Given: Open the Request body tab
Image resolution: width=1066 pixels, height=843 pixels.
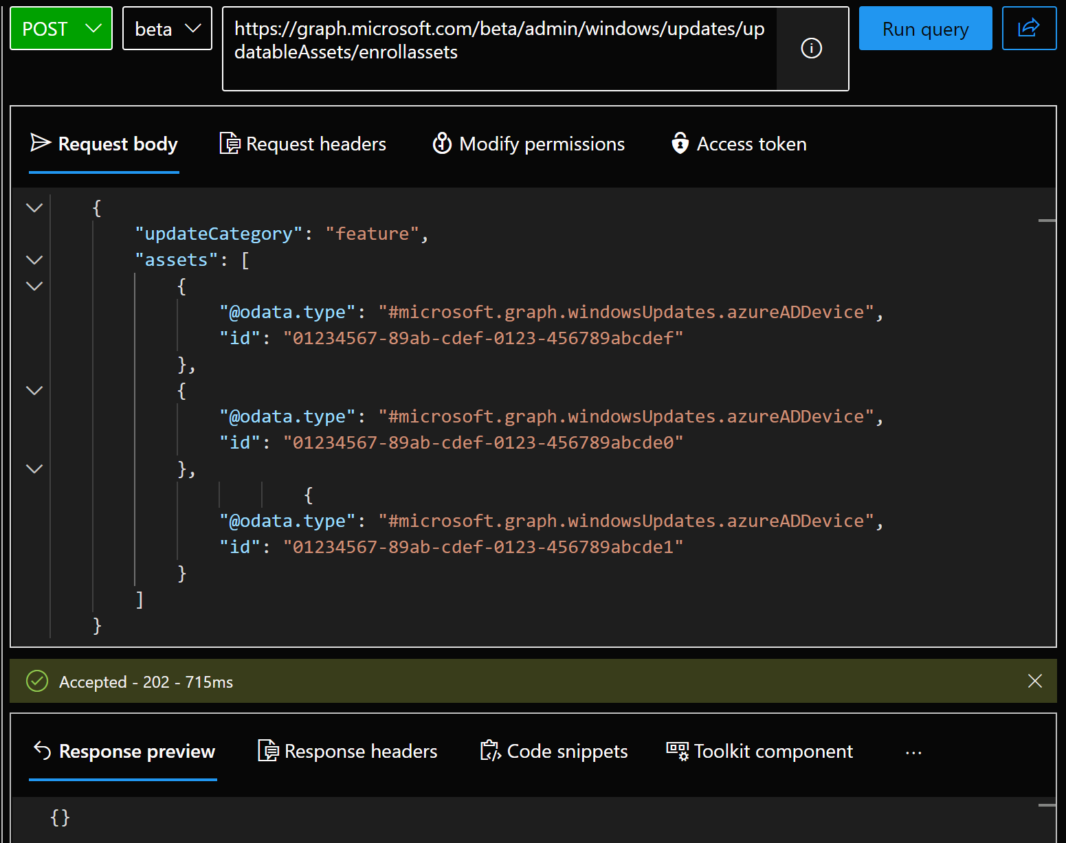Looking at the screenshot, I should click(104, 144).
